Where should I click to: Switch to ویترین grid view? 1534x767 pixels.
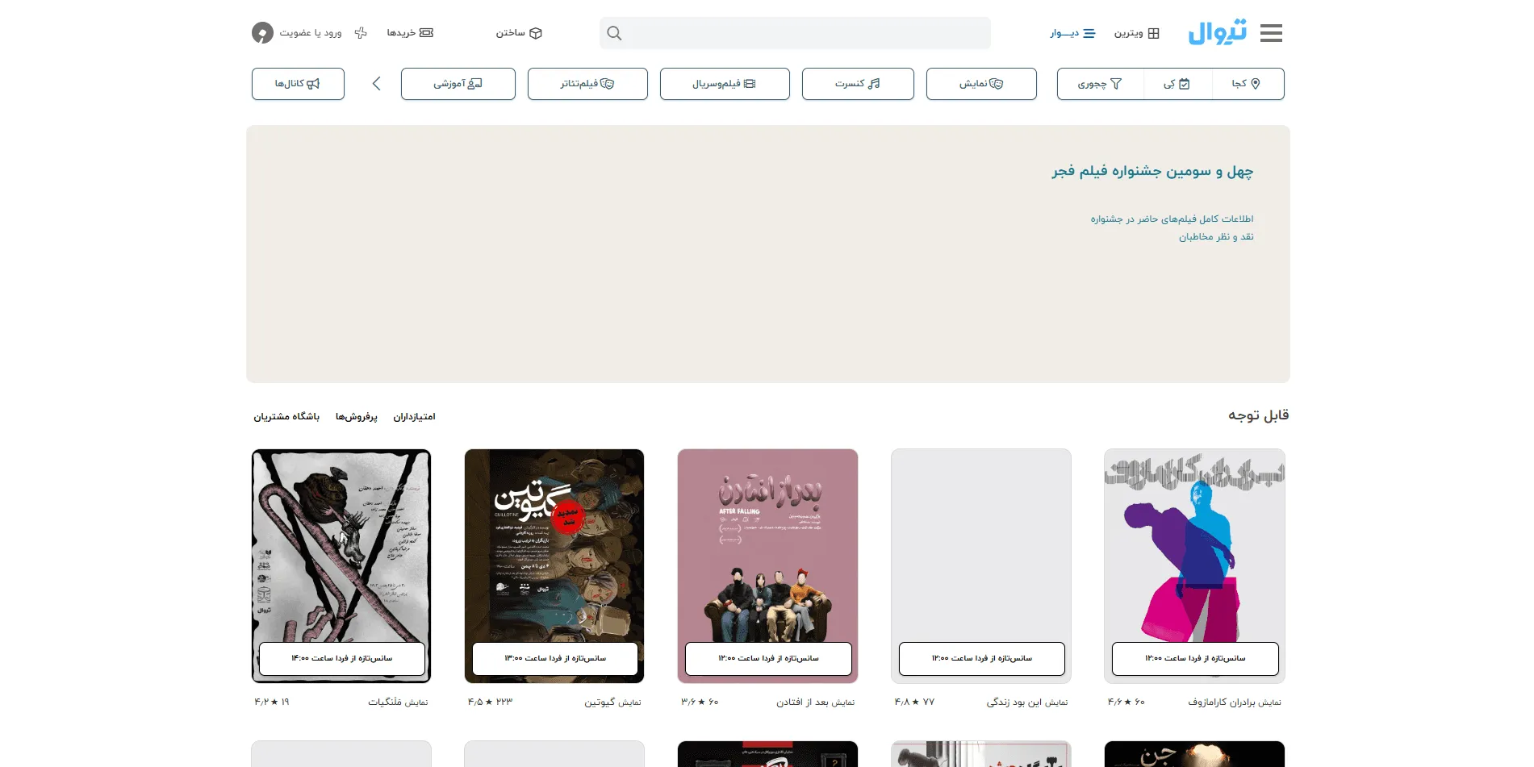tap(1137, 33)
